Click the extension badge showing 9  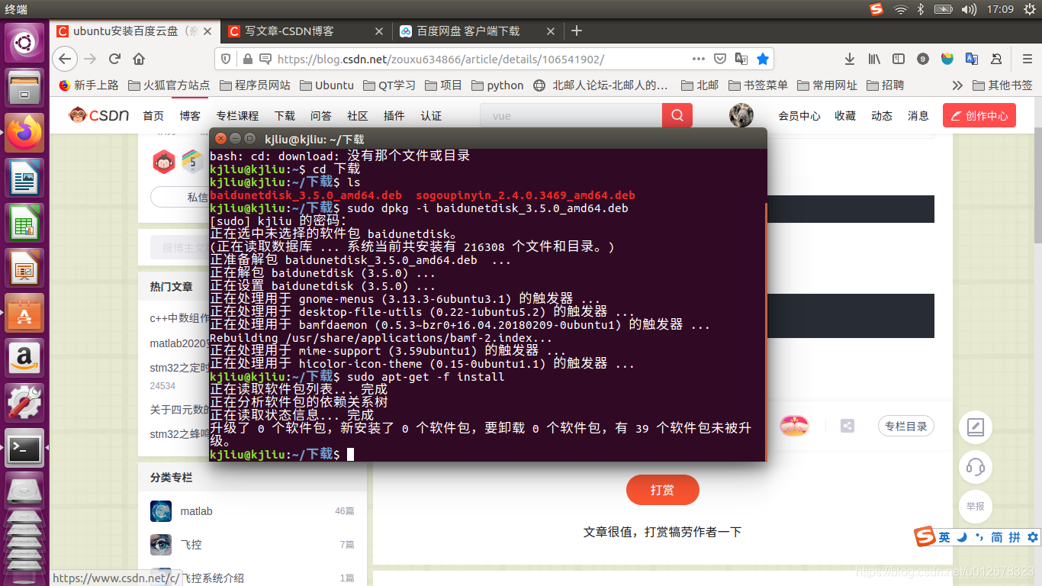(923, 59)
